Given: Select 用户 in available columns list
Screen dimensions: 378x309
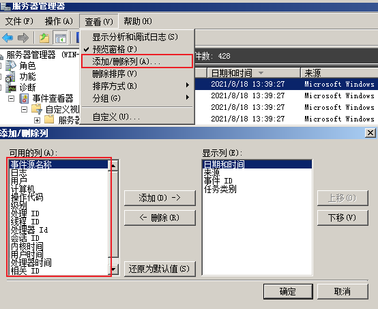Looking at the screenshot, I should pyautogui.click(x=59, y=181).
